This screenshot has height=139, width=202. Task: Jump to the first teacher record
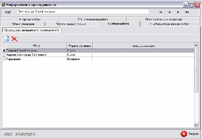(x=161, y=12)
